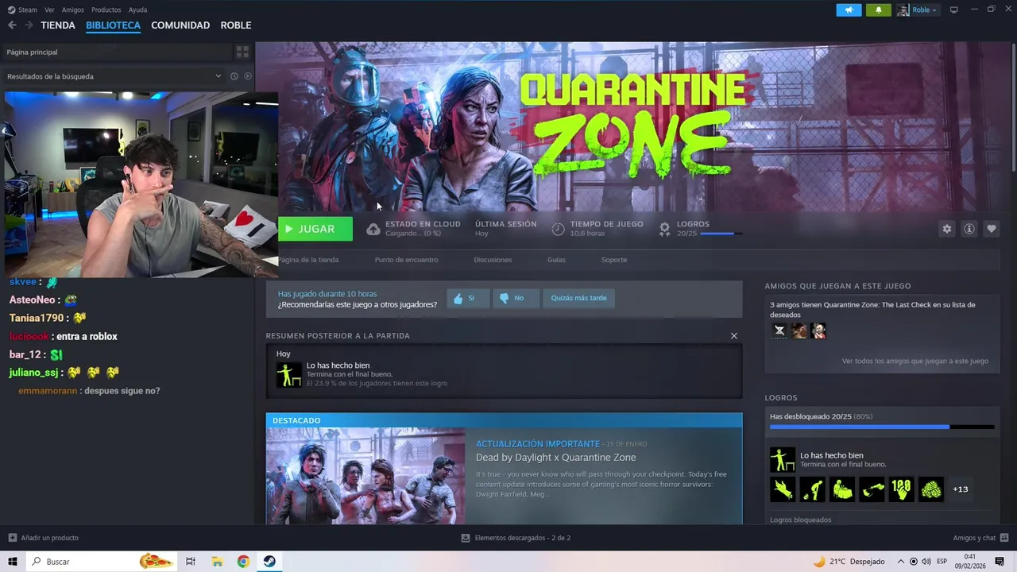Screen dimensions: 1017x572
Task: Click the cloud status icon
Action: click(373, 229)
